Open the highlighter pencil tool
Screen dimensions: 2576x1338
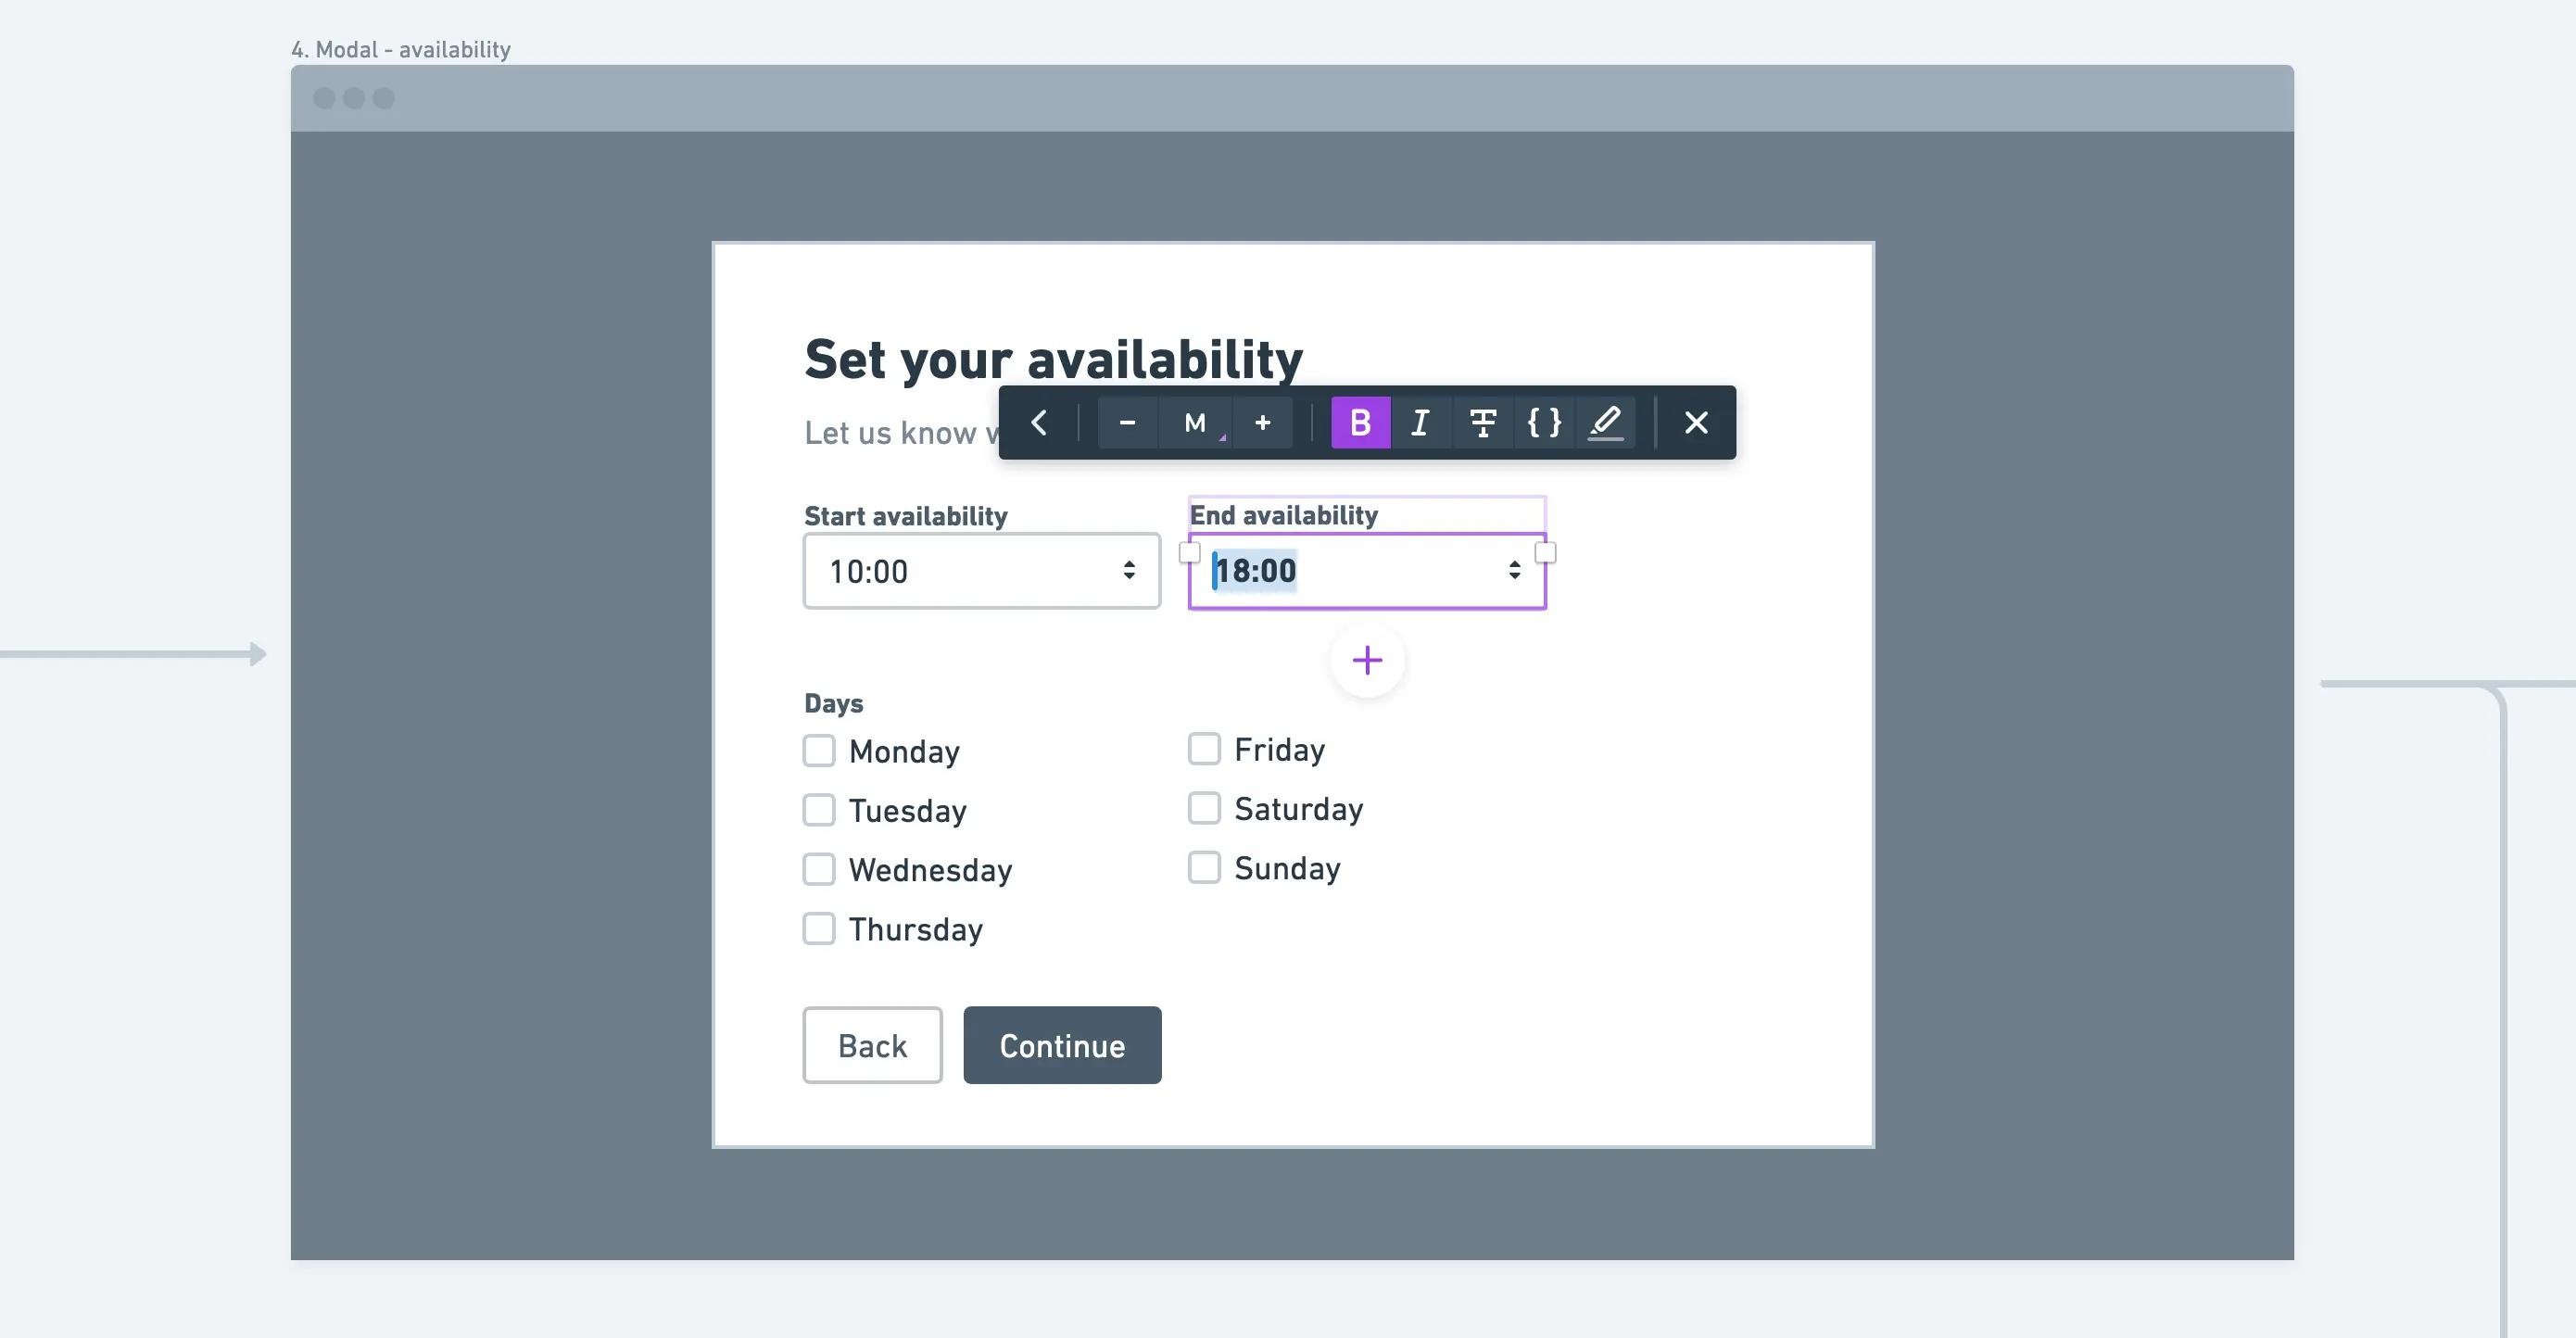point(1606,423)
